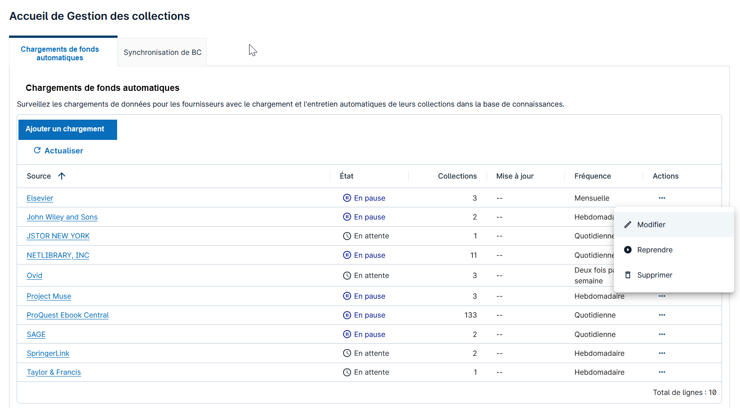This screenshot has height=408, width=740.
Task: Click the clock icon for JSTOR NEW YORK
Action: click(x=347, y=236)
